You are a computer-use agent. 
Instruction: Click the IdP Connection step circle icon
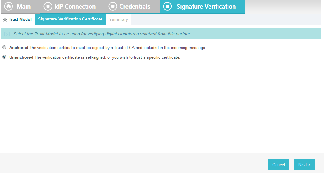(x=48, y=7)
